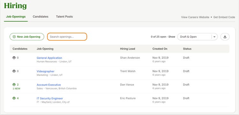239x115 pixels.
Task: Click Marketing - Lindon, UT subtitle
Action: [49, 75]
